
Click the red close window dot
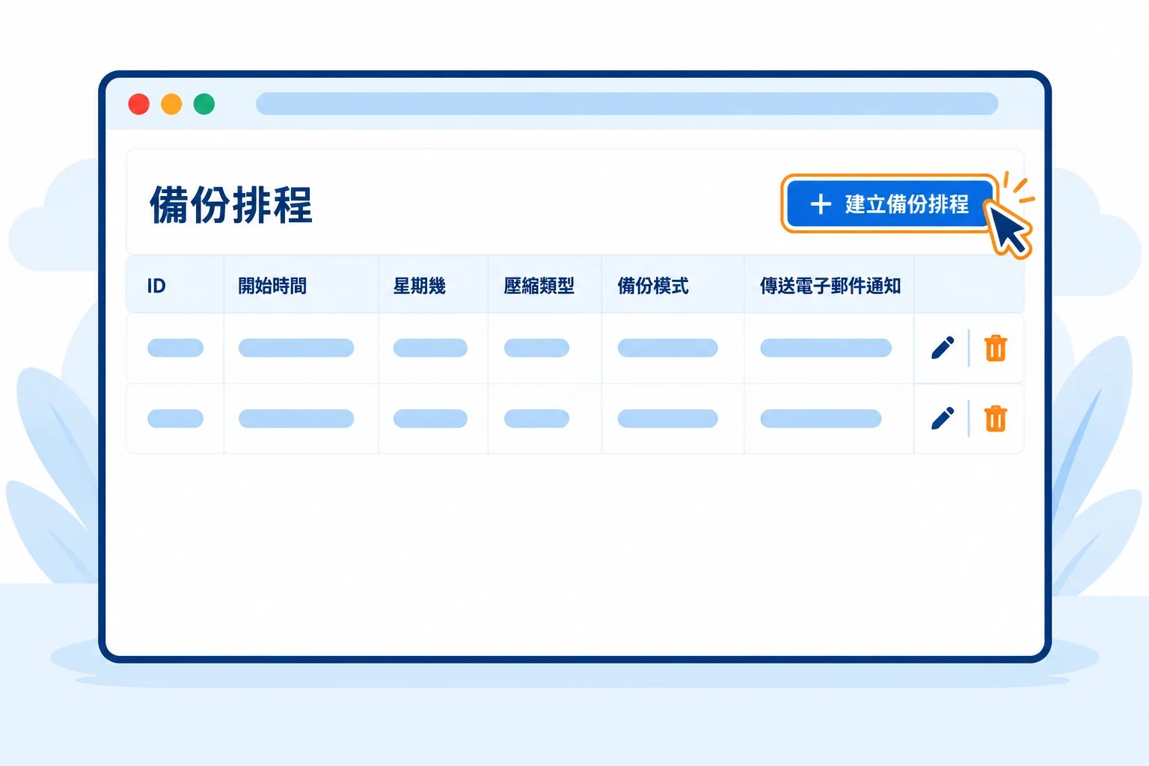[139, 104]
